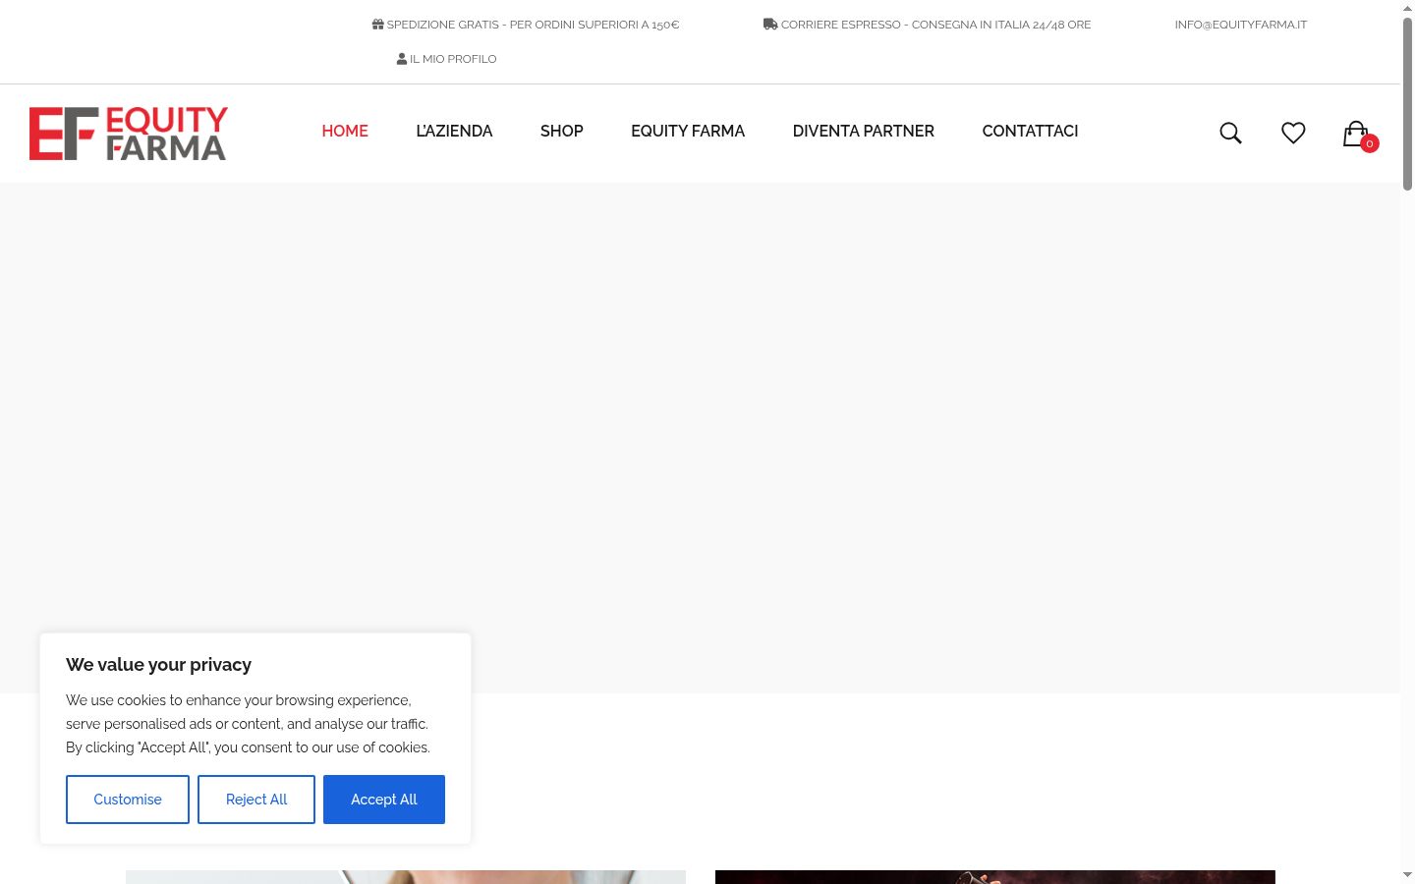The width and height of the screenshot is (1415, 884).
Task: Click the delivery truck icon
Action: (770, 25)
